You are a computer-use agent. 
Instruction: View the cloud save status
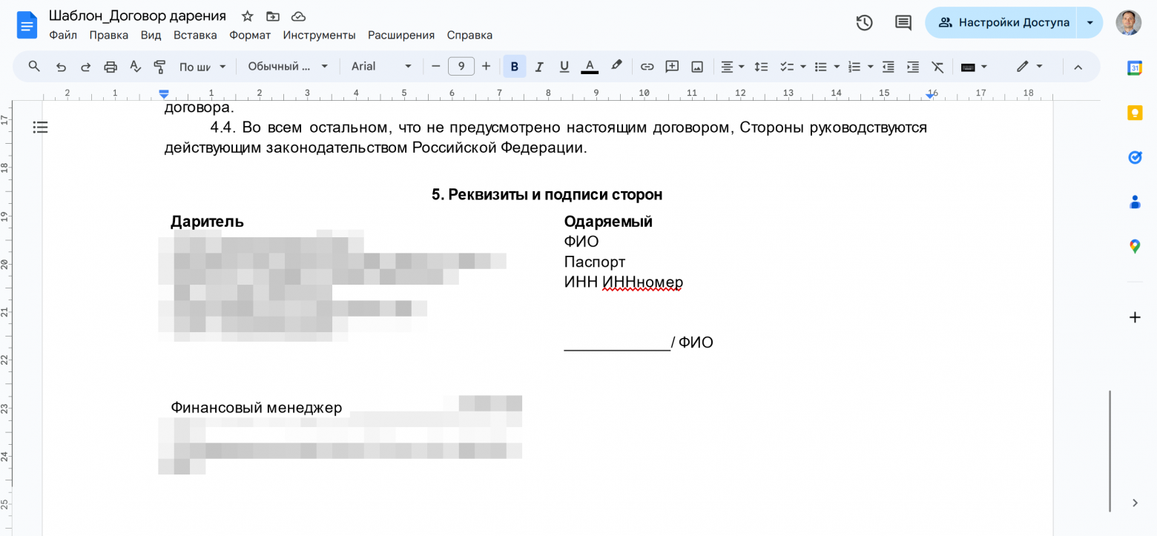tap(298, 16)
